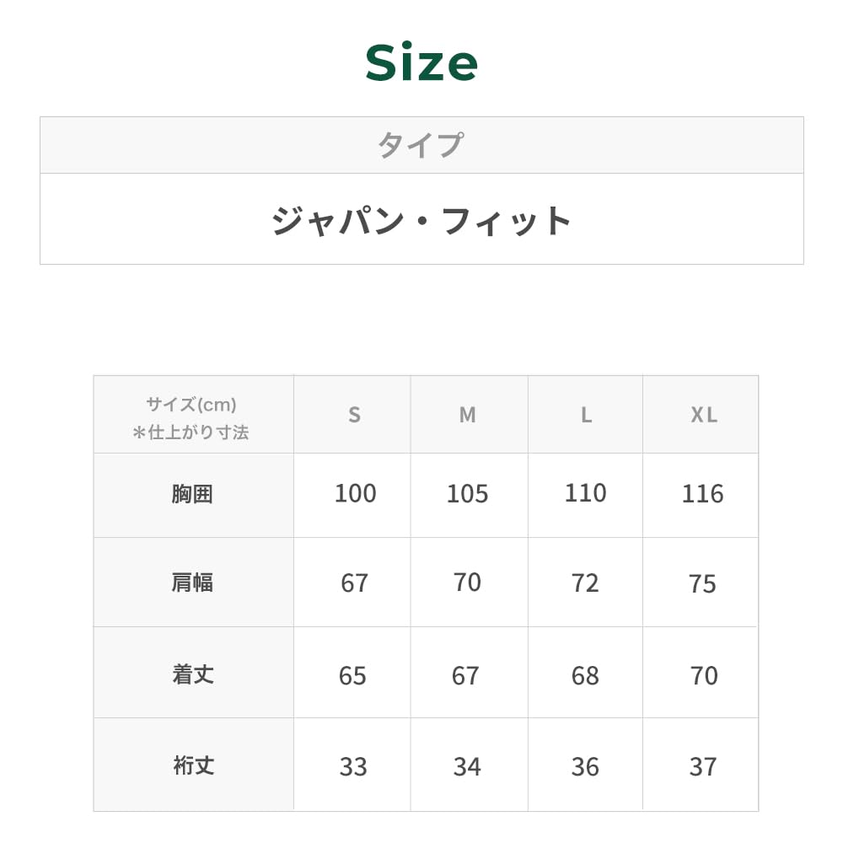Click length value 68 for size L
The width and height of the screenshot is (843, 843).
point(585,675)
